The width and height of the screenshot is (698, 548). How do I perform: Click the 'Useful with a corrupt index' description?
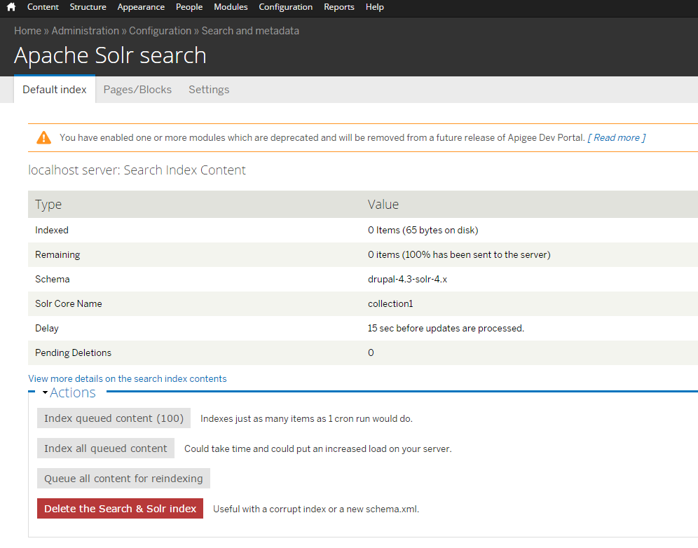pos(316,509)
